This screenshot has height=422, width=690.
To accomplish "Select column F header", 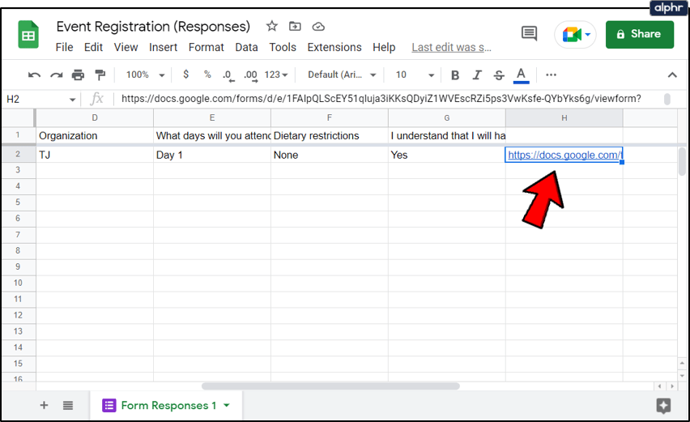I will (x=329, y=117).
